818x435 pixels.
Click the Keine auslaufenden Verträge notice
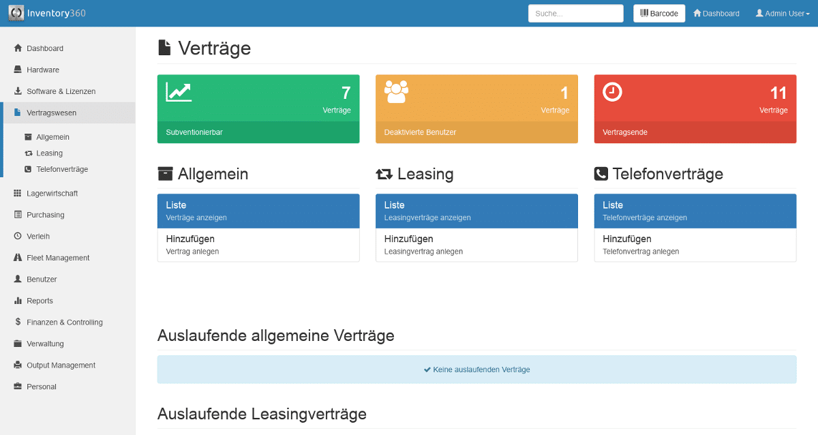coord(476,369)
